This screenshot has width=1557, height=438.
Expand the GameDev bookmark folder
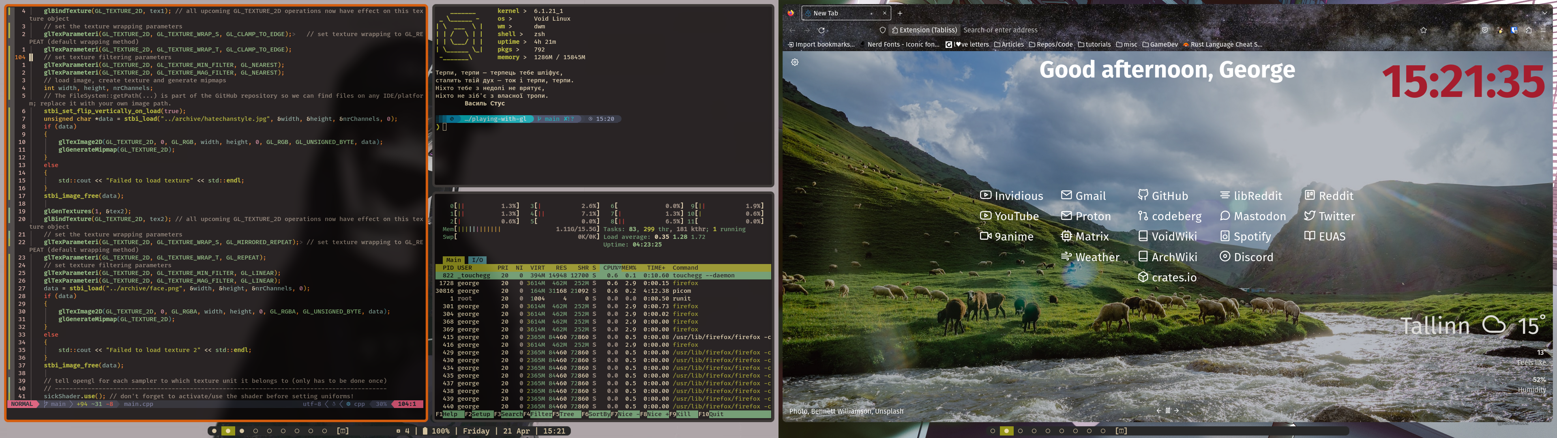coord(1160,44)
